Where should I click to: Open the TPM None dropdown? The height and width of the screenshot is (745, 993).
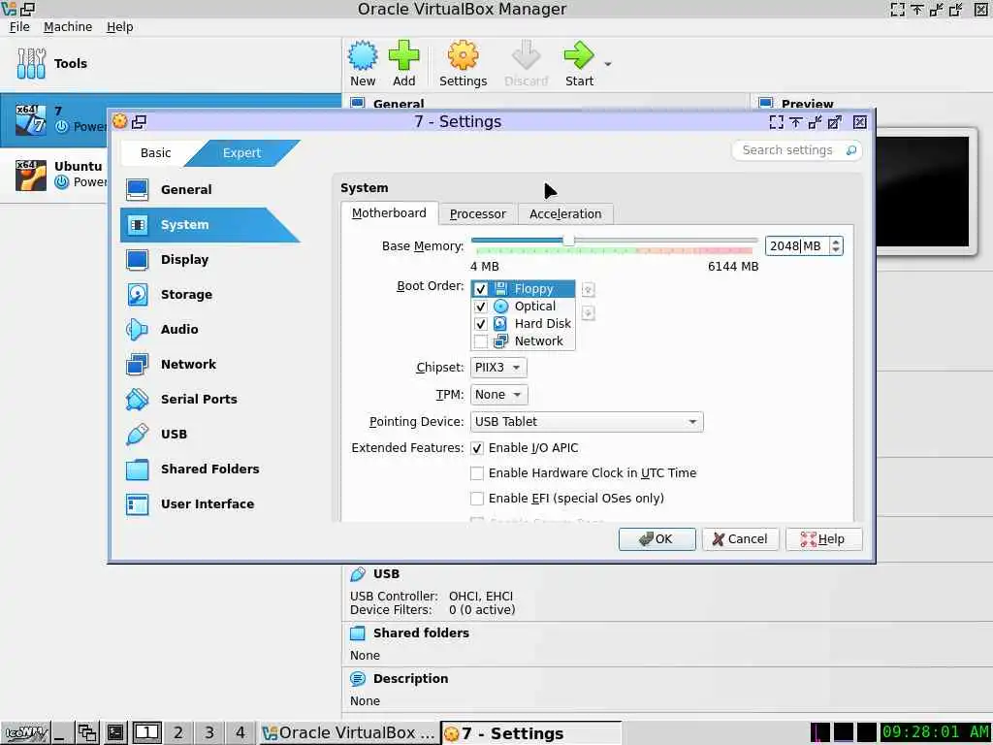pyautogui.click(x=498, y=395)
